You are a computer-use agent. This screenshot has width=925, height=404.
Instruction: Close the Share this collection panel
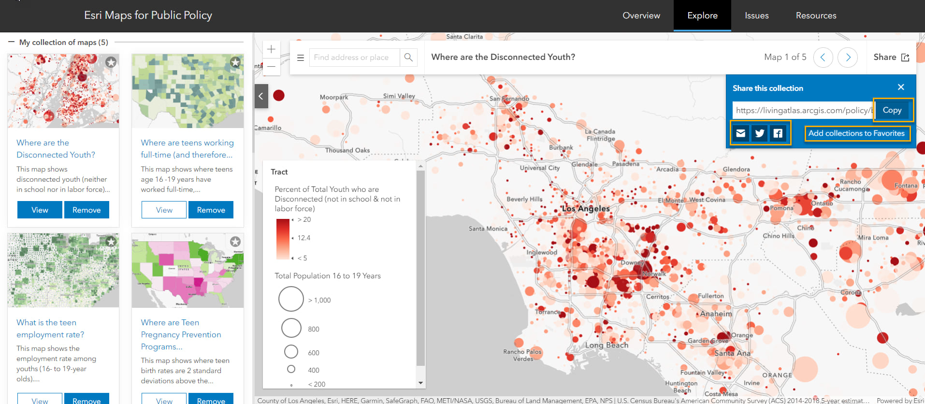pyautogui.click(x=901, y=87)
